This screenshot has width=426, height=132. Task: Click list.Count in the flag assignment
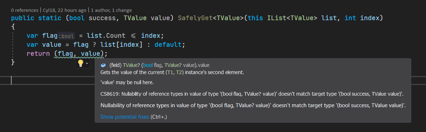106,36
